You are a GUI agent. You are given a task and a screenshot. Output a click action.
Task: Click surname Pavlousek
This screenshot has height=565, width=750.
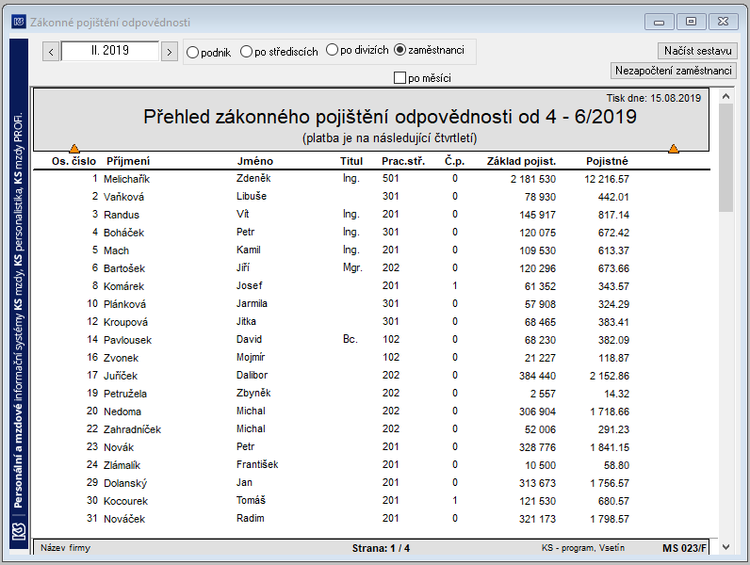[x=128, y=340]
